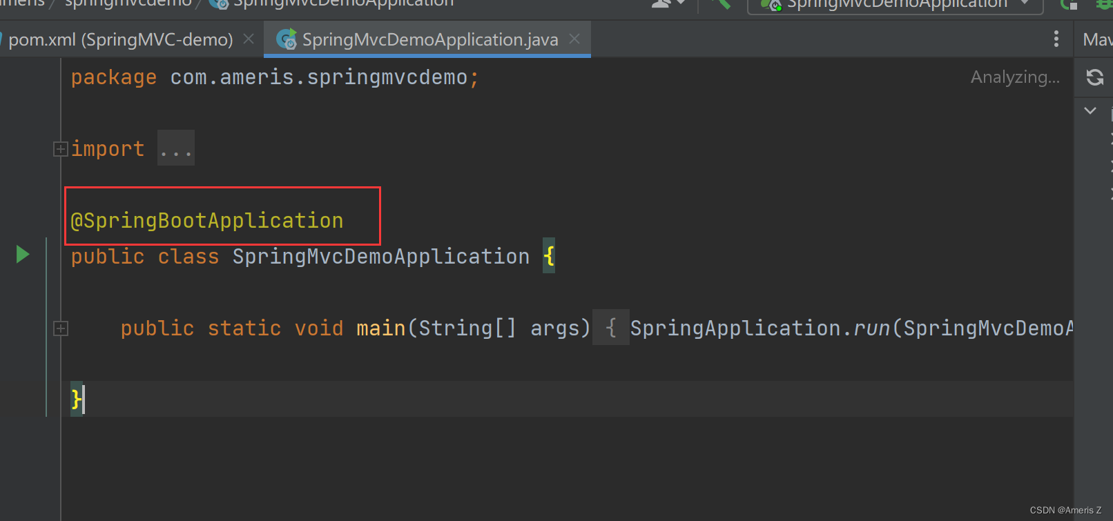Click the class keyword
1113x521 pixels.
[x=188, y=257]
